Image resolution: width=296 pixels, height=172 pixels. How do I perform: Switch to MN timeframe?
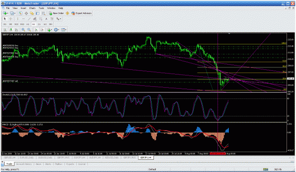(x=51, y=24)
